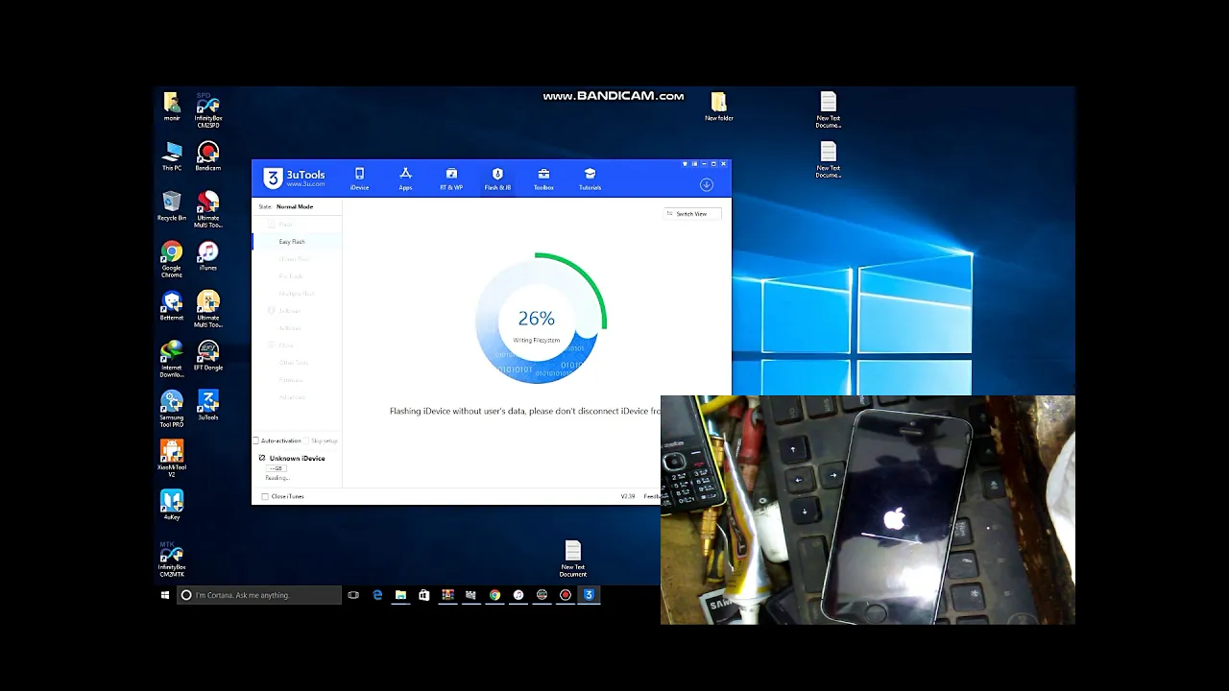This screenshot has height=691, width=1229.
Task: Open Samsung Tool PRO desktop icon
Action: point(172,409)
